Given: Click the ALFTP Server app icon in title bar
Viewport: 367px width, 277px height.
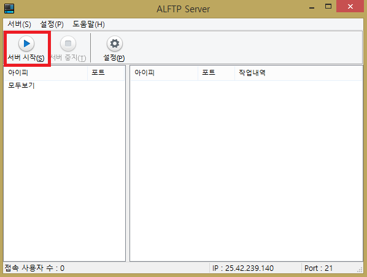Looking at the screenshot, I should [9, 9].
